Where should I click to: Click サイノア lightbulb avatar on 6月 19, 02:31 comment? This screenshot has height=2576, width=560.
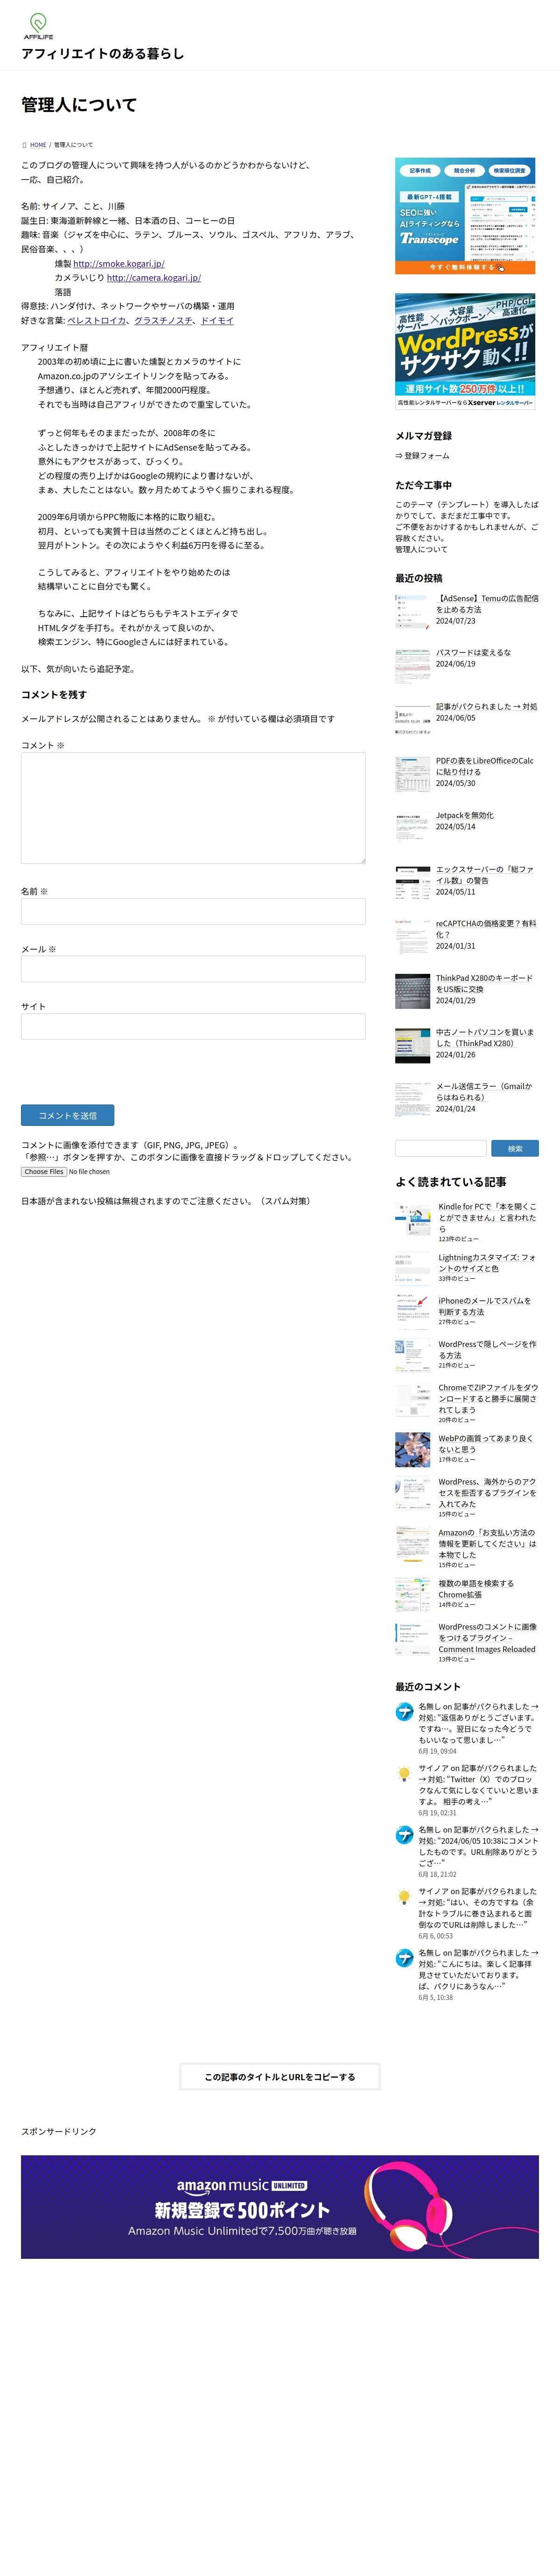tap(404, 1774)
